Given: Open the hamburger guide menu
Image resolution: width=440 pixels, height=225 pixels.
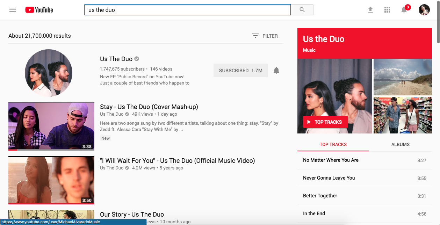Looking at the screenshot, I should 13,10.
